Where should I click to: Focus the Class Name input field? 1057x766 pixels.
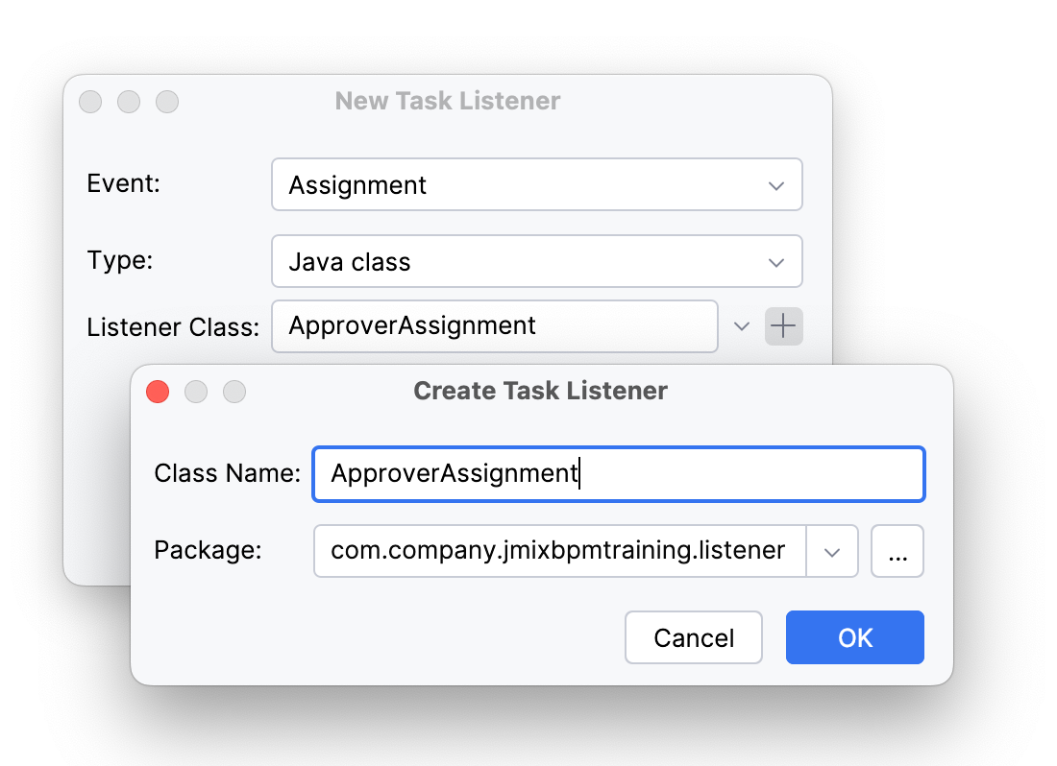pyautogui.click(x=618, y=473)
